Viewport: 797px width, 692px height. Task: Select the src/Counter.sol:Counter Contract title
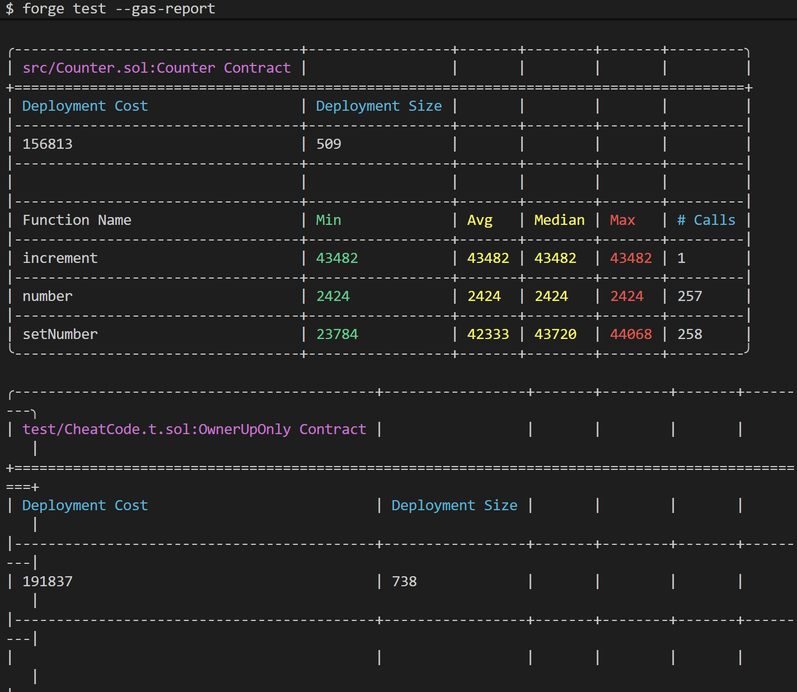click(156, 68)
